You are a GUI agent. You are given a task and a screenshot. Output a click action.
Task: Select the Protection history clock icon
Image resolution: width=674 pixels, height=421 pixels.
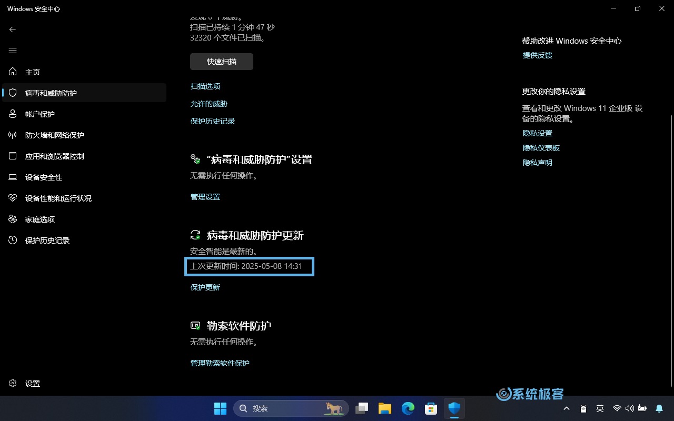coord(13,240)
